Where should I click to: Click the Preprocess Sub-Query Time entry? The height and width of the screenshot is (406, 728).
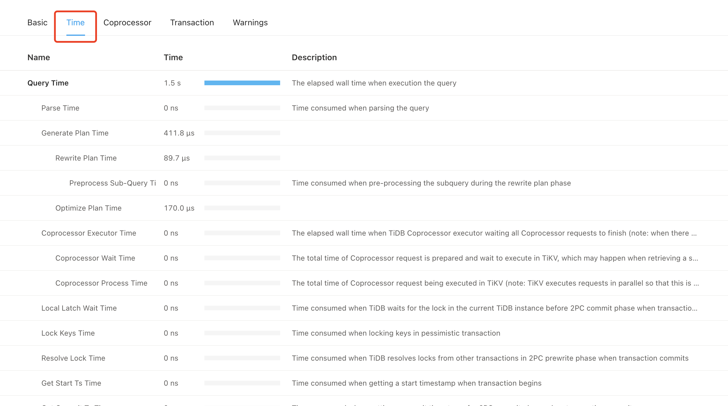(x=112, y=183)
